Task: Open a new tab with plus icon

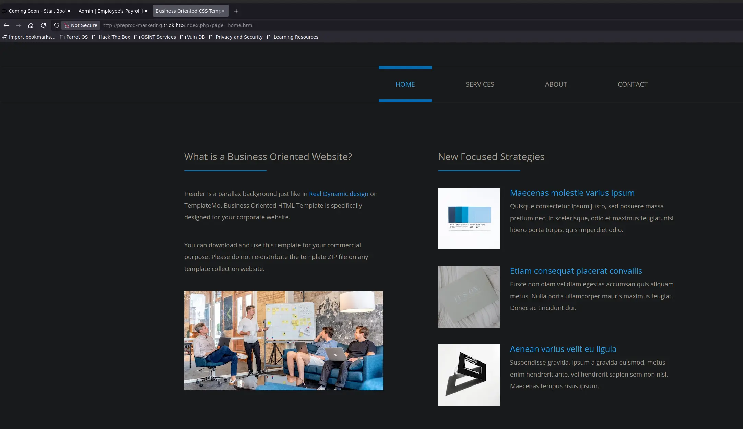Action: (x=236, y=11)
